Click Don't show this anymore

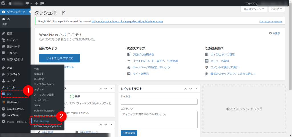pyautogui.click(x=271, y=21)
